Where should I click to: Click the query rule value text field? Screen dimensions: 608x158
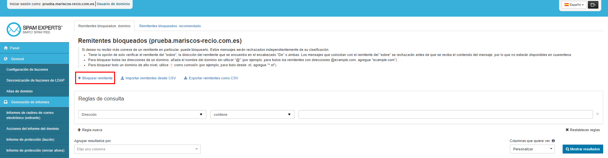(445, 115)
